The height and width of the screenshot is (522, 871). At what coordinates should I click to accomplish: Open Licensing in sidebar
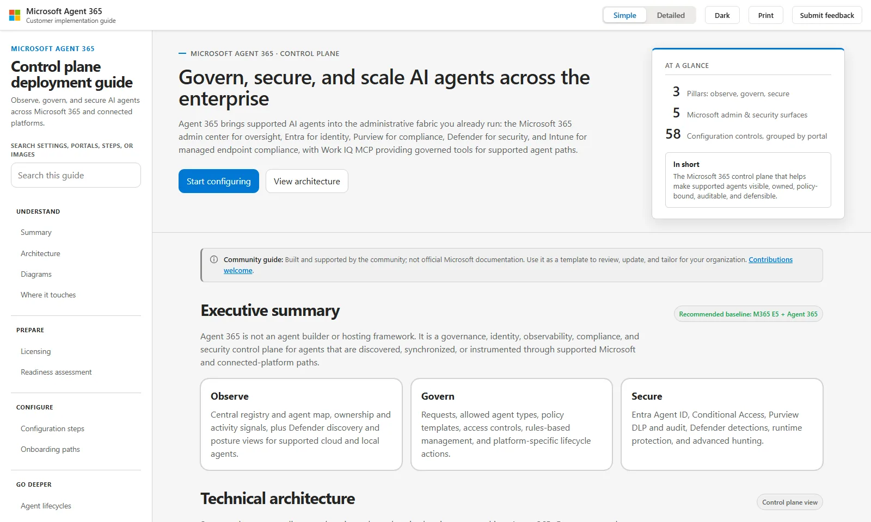coord(35,351)
